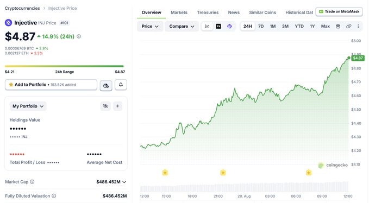Viewport: 369px width, 203px height.
Task: Click the Trade on MetaMask button
Action: [x=339, y=11]
